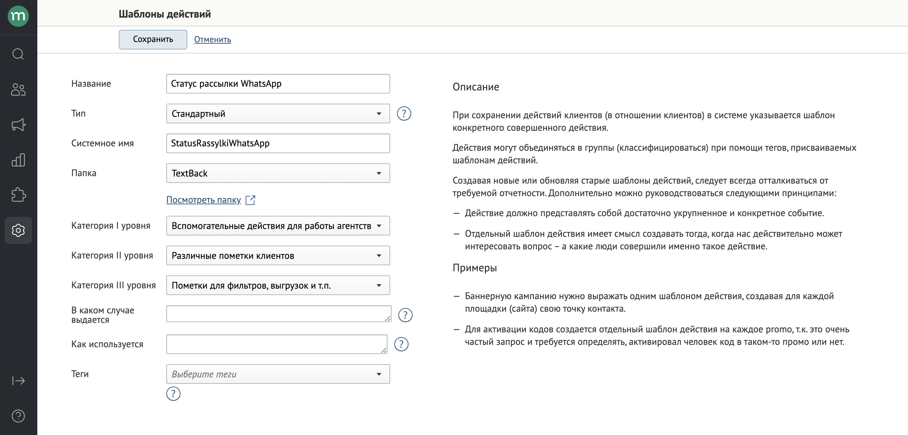Click the 'Шаблоны действий' page title

[x=165, y=14]
